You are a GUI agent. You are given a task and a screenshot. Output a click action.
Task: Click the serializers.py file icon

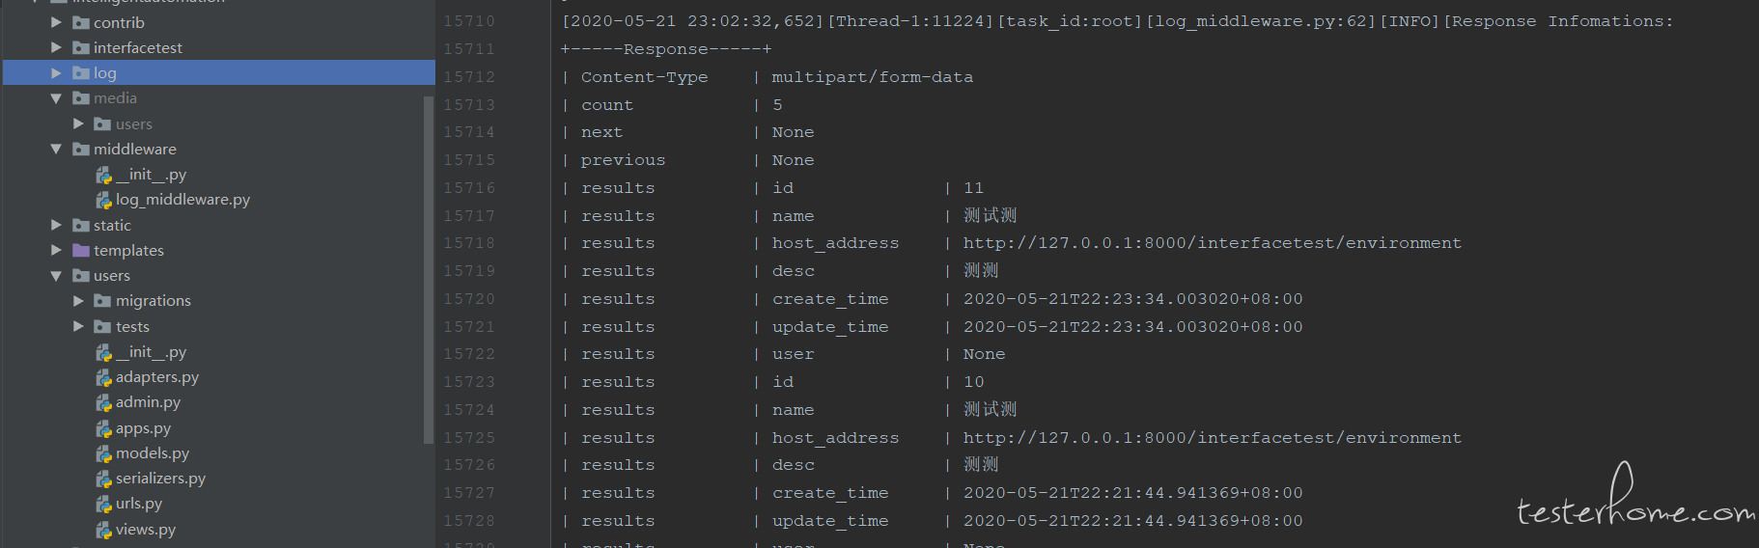click(104, 479)
